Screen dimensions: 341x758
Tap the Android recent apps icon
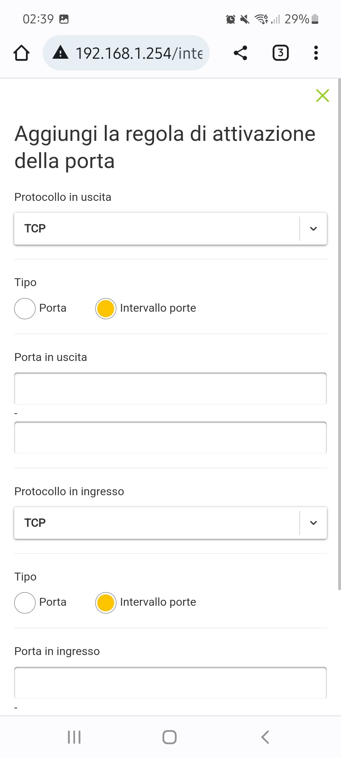pyautogui.click(x=75, y=737)
